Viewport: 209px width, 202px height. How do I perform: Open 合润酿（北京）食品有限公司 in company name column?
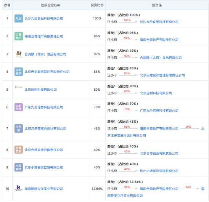tap(45, 54)
